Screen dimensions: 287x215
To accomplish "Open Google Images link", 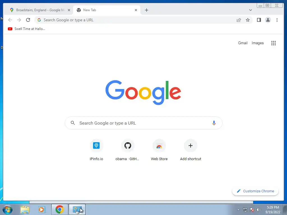I will pos(258,43).
